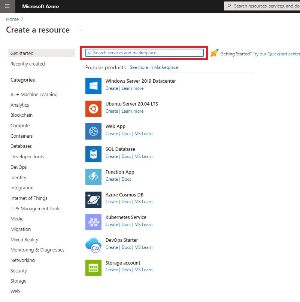Open the Databases category

21,146
